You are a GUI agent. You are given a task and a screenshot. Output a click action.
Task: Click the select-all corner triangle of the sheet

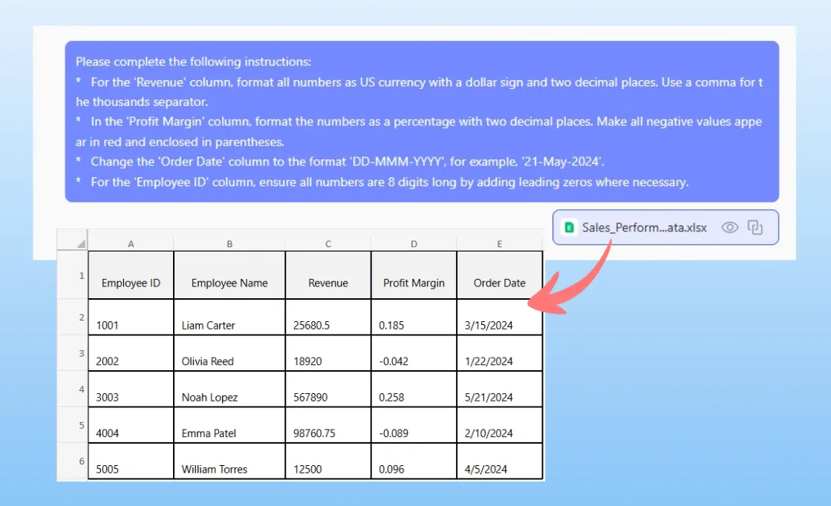[x=79, y=244]
